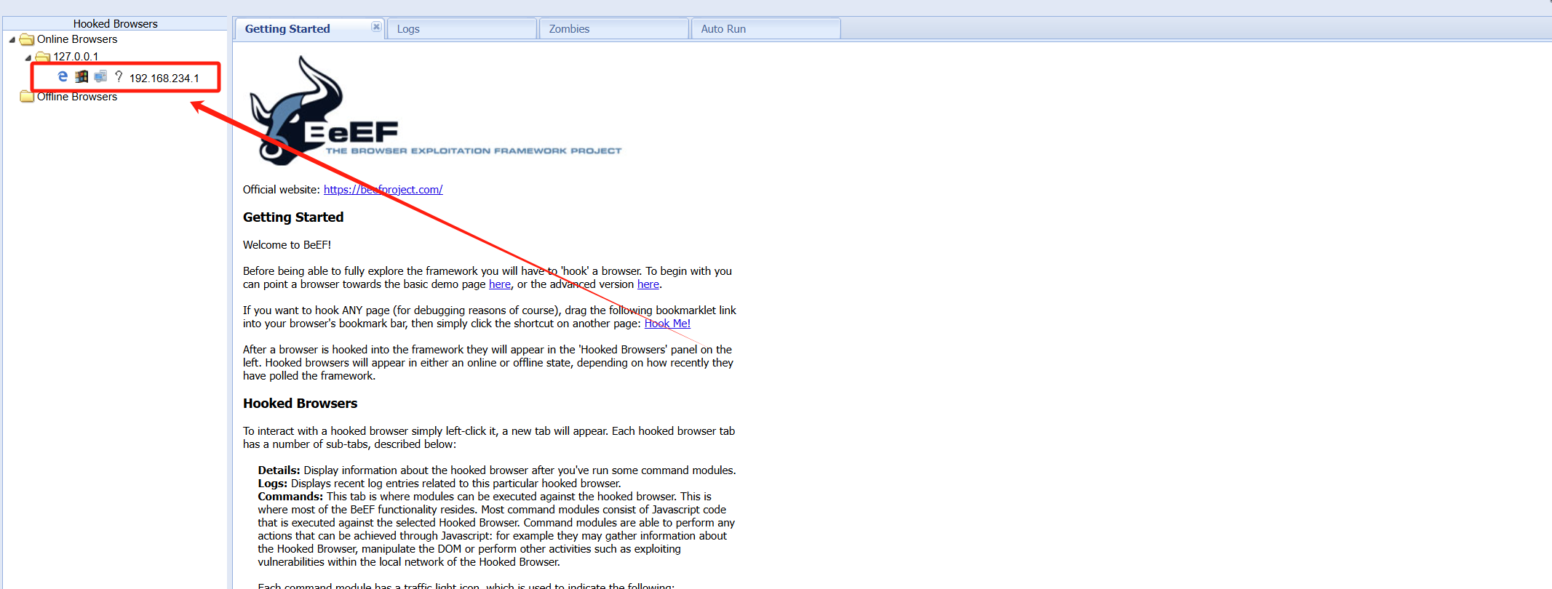
Task: Click the Windows OS icon of hooked browser
Action: click(81, 76)
